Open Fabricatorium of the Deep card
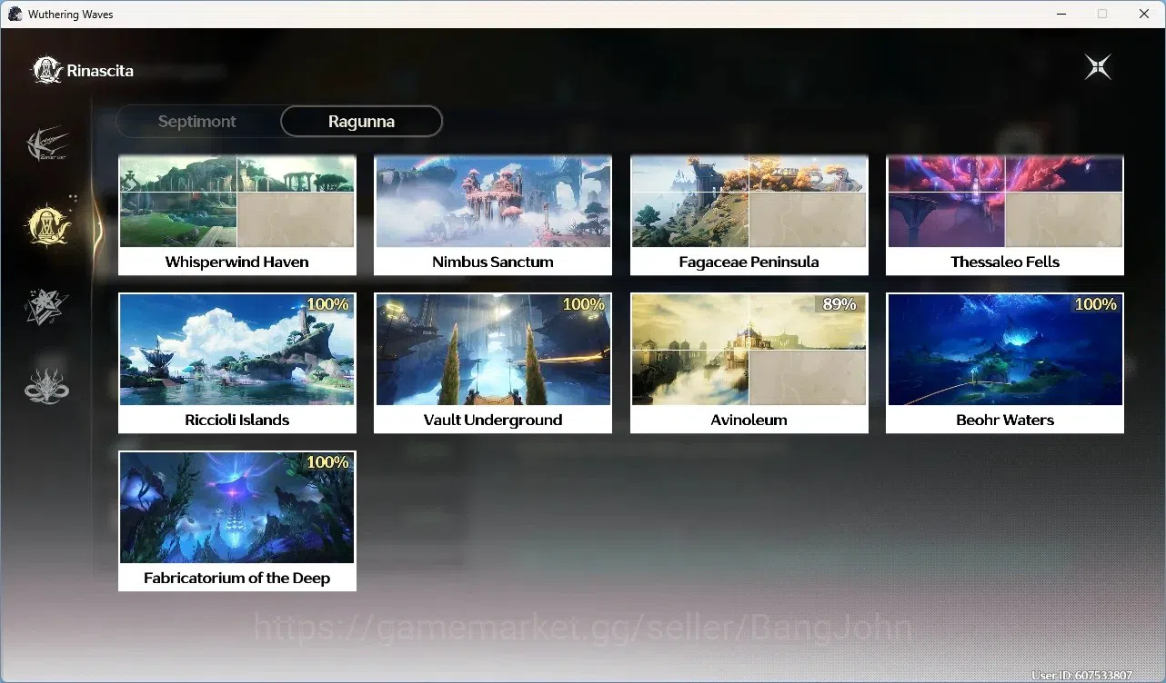 (x=237, y=521)
